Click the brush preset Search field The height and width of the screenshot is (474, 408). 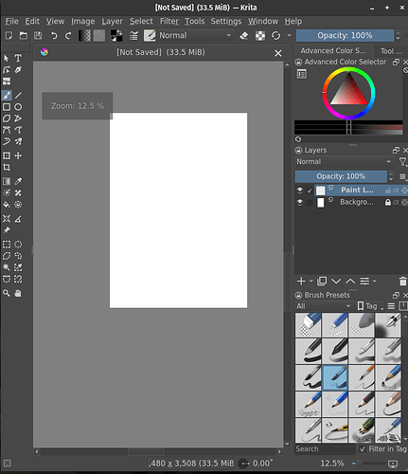(325, 449)
